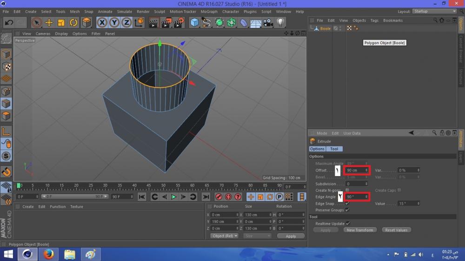Add a Cube primitive object

click(x=195, y=22)
